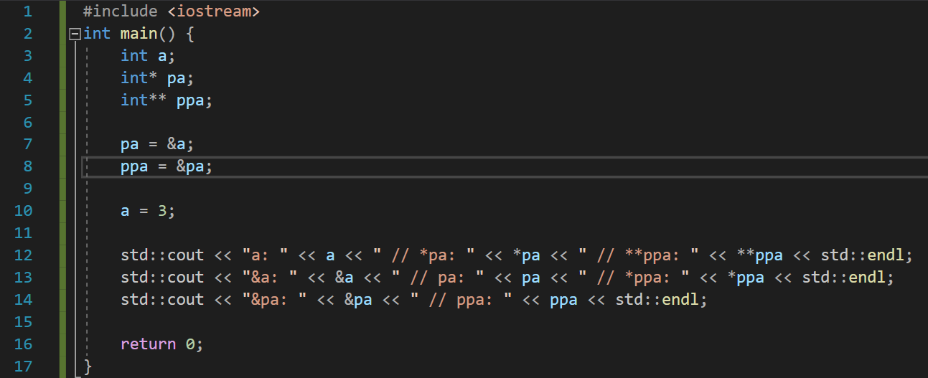Image resolution: width=928 pixels, height=378 pixels.
Task: Click the string literal "&a: "
Action: click(270, 278)
